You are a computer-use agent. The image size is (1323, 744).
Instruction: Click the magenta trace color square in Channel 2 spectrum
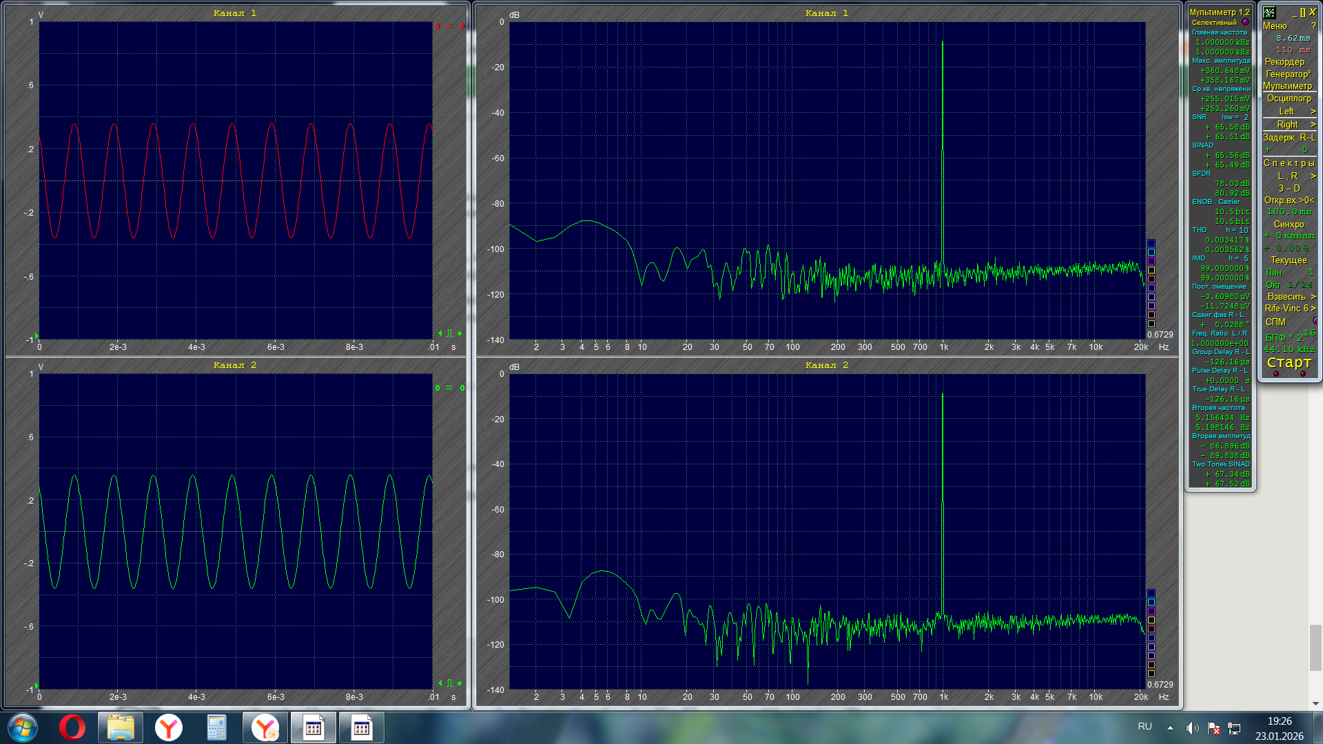coord(1151,611)
